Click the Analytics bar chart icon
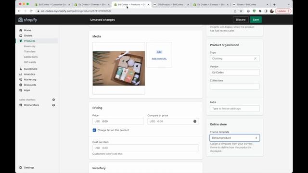 click(x=21, y=74)
